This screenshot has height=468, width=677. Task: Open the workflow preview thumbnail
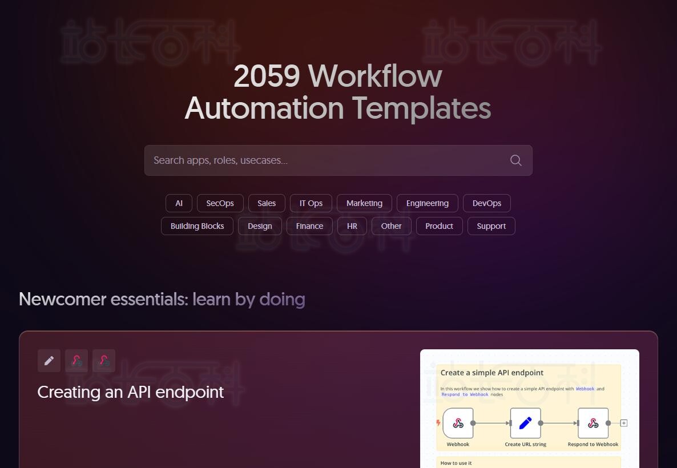tap(529, 409)
